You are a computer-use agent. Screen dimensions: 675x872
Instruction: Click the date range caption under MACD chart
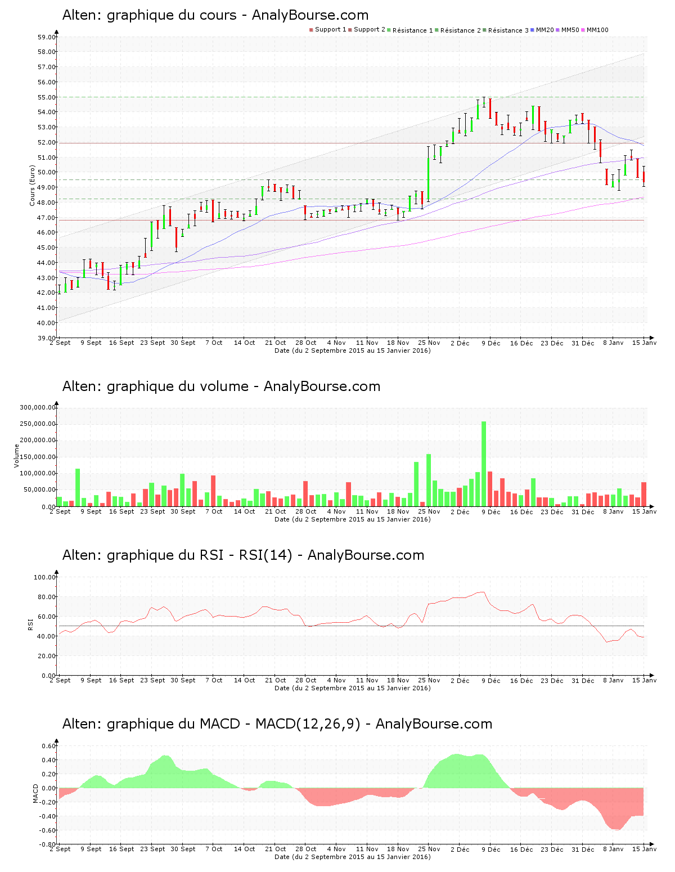(x=353, y=857)
